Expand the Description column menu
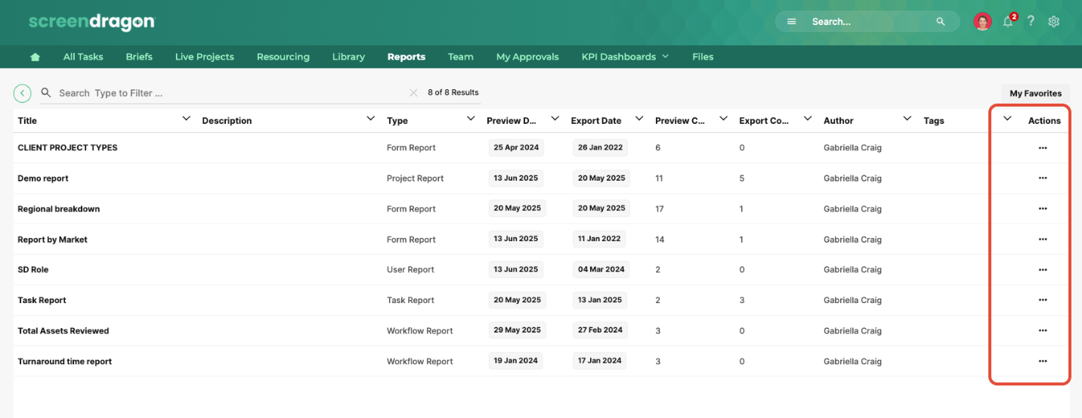 pos(370,119)
